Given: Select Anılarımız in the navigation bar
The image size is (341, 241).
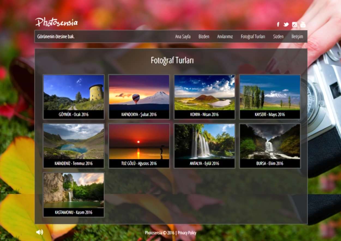Looking at the screenshot, I should 225,36.
